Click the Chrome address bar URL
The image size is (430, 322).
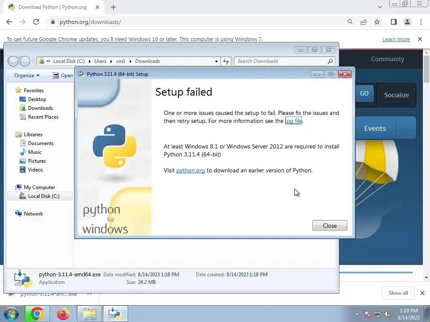coord(90,22)
